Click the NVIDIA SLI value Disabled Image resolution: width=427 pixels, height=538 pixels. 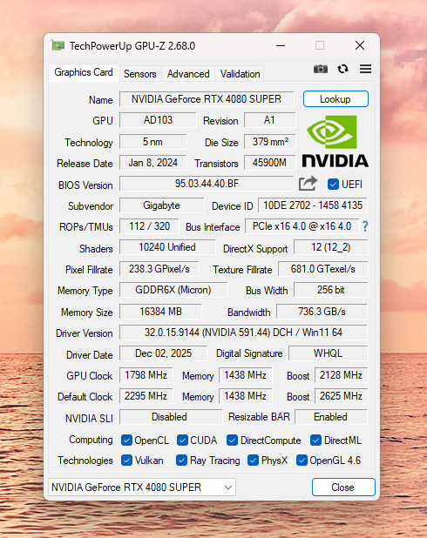tap(171, 417)
